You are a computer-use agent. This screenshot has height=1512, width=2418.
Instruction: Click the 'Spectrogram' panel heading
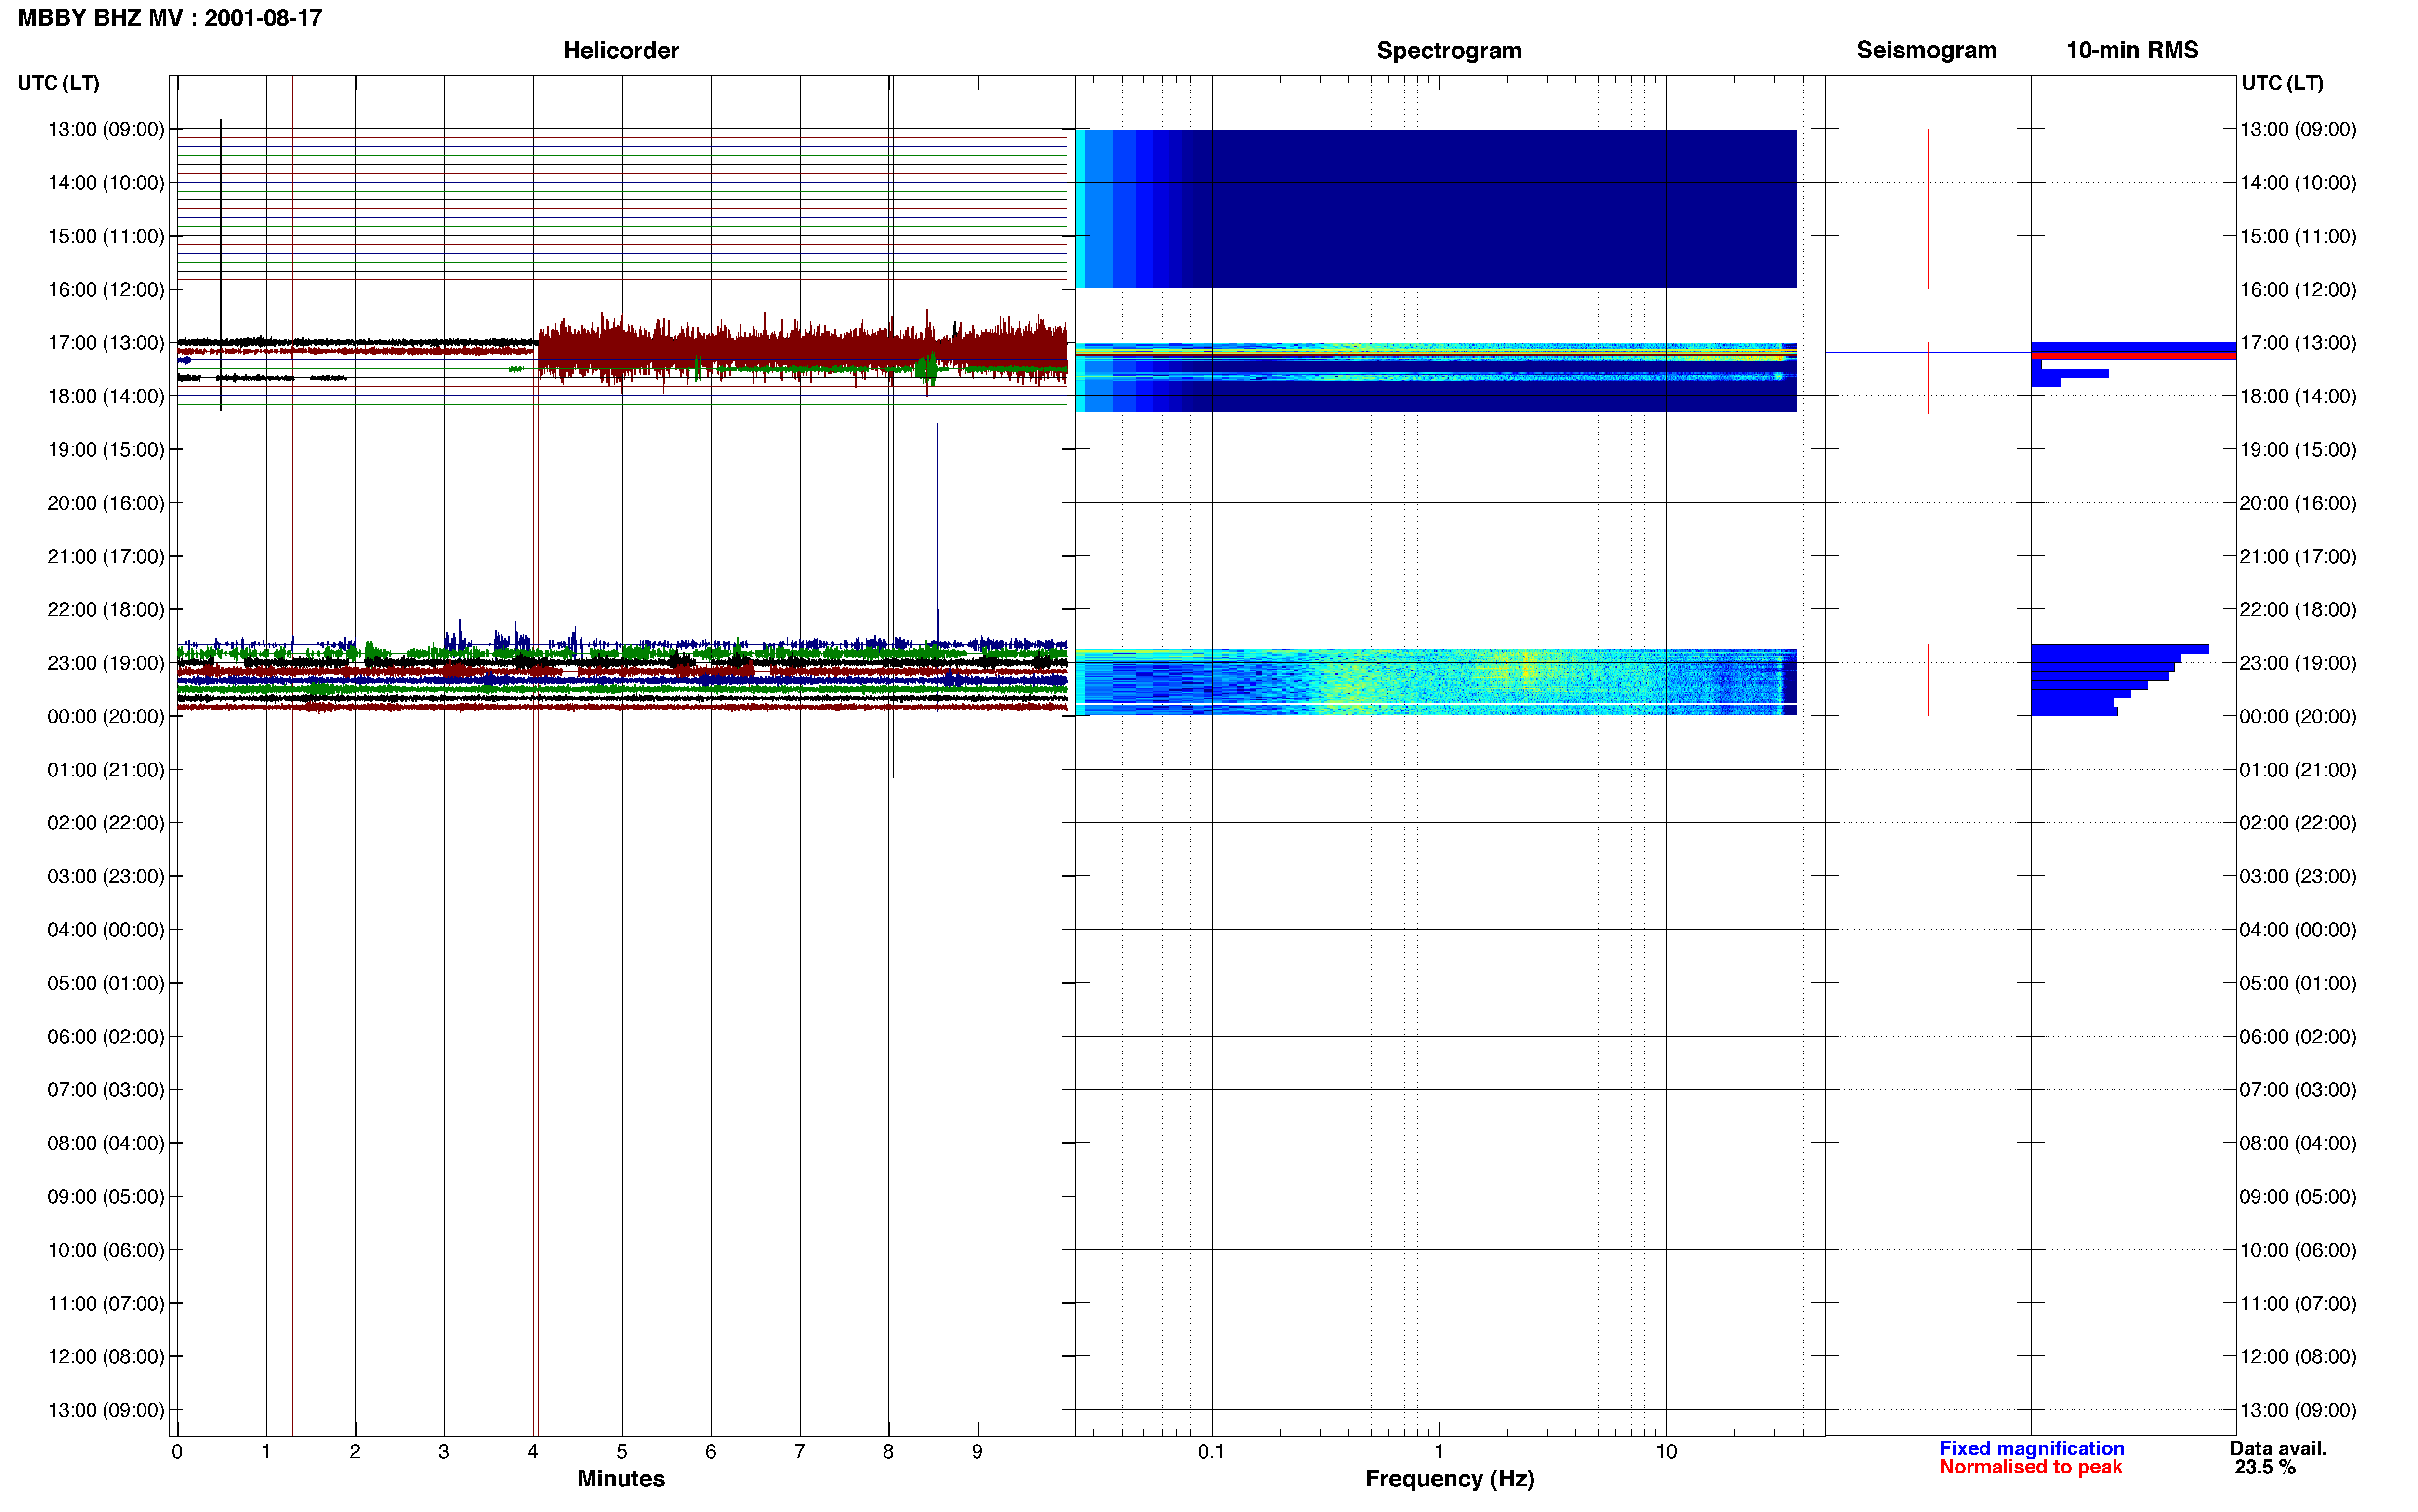click(1449, 50)
